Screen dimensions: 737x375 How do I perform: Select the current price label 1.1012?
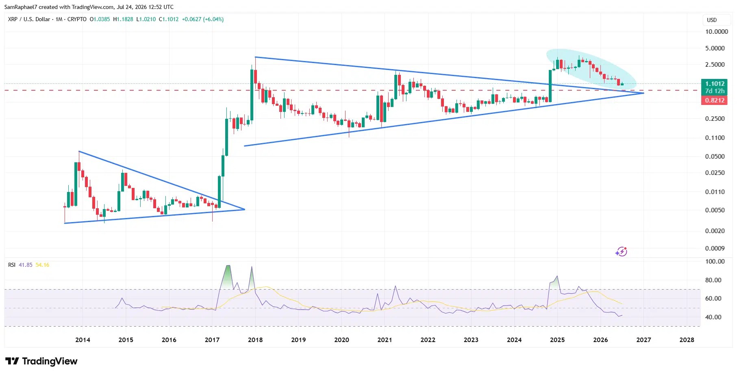715,84
